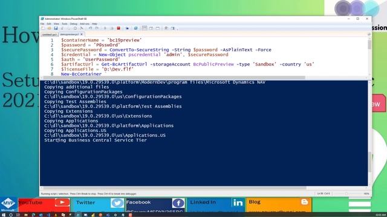Image resolution: width=387 pixels, height=217 pixels.
Task: Click the Open script folder icon
Action: (x=50, y=28)
